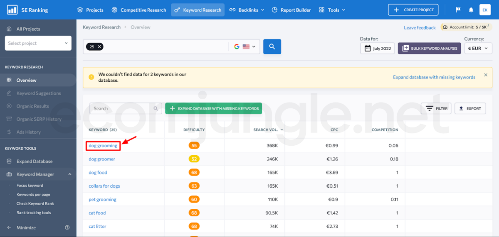Viewport: 499px width, 237px height.
Task: Click help question mark icon in sidebar
Action: (x=67, y=227)
